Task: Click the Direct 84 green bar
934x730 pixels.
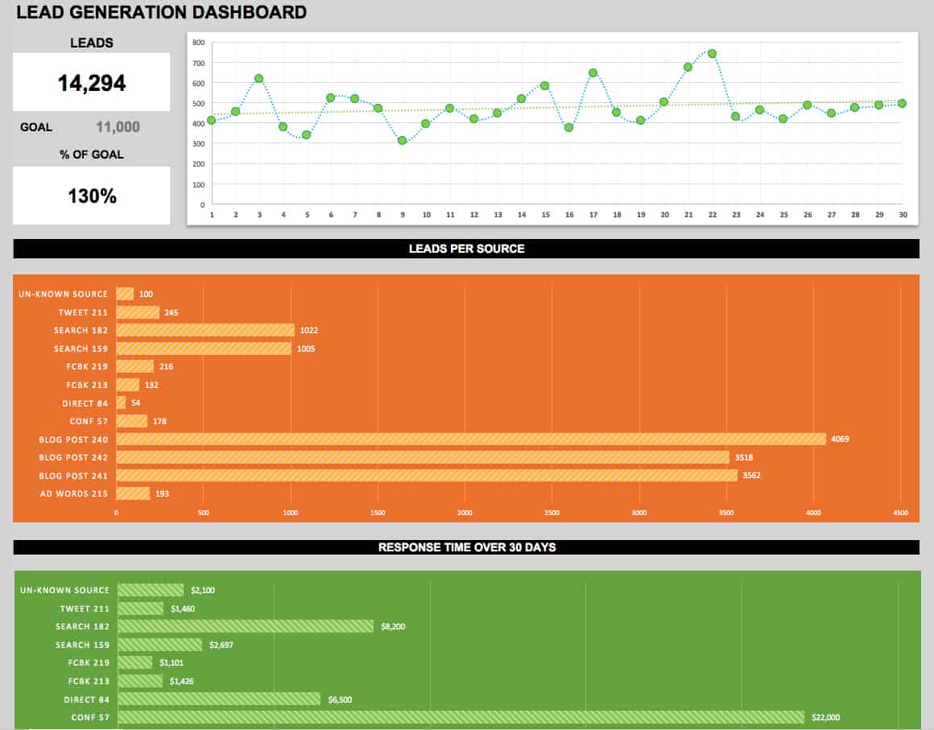Action: 219,699
